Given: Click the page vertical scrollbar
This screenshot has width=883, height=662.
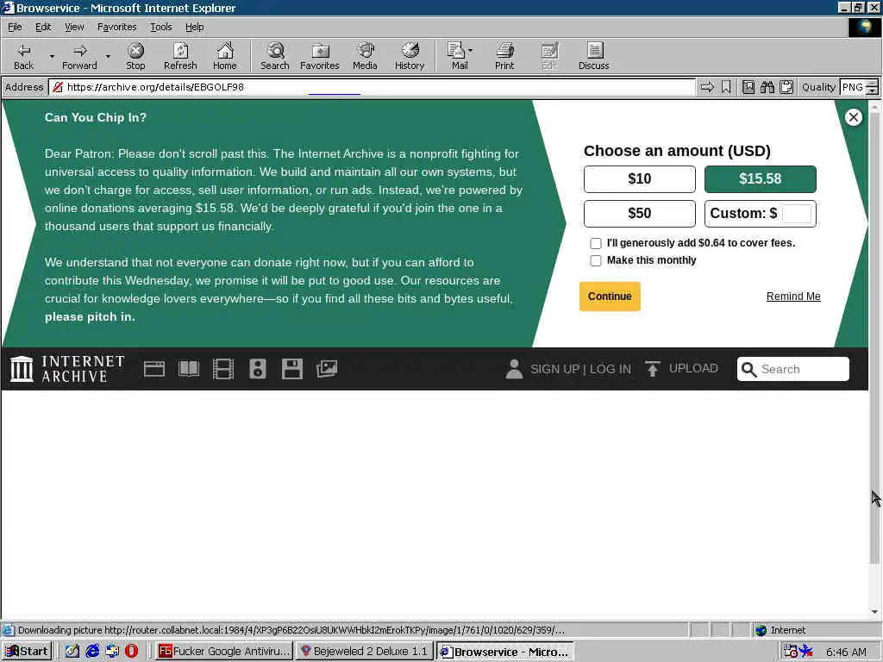Looking at the screenshot, I should [x=874, y=338].
